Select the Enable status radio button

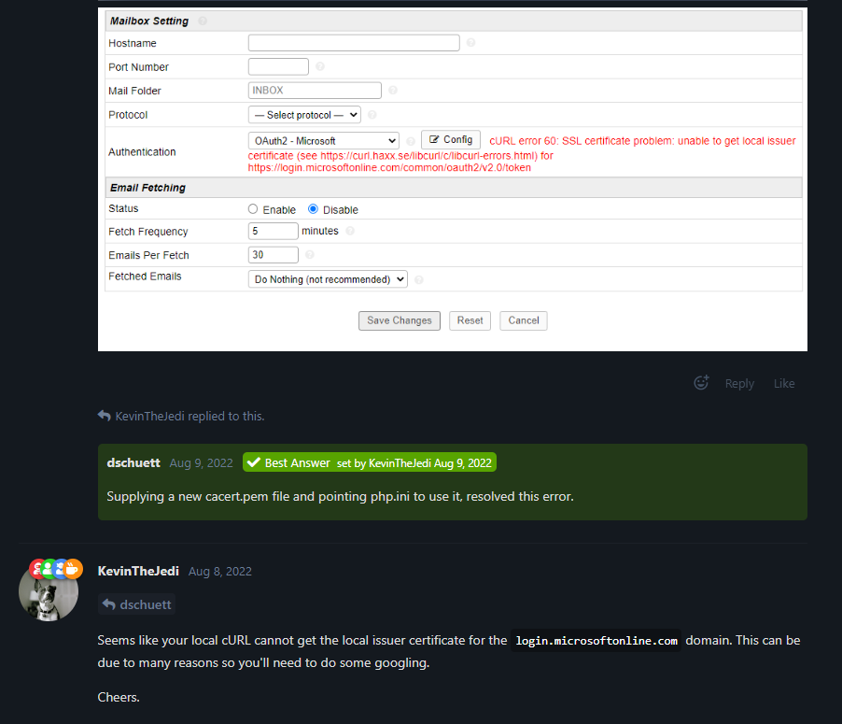[253, 209]
